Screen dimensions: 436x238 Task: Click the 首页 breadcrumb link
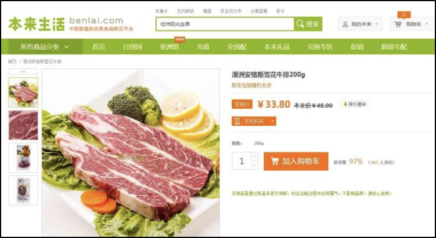coord(12,61)
